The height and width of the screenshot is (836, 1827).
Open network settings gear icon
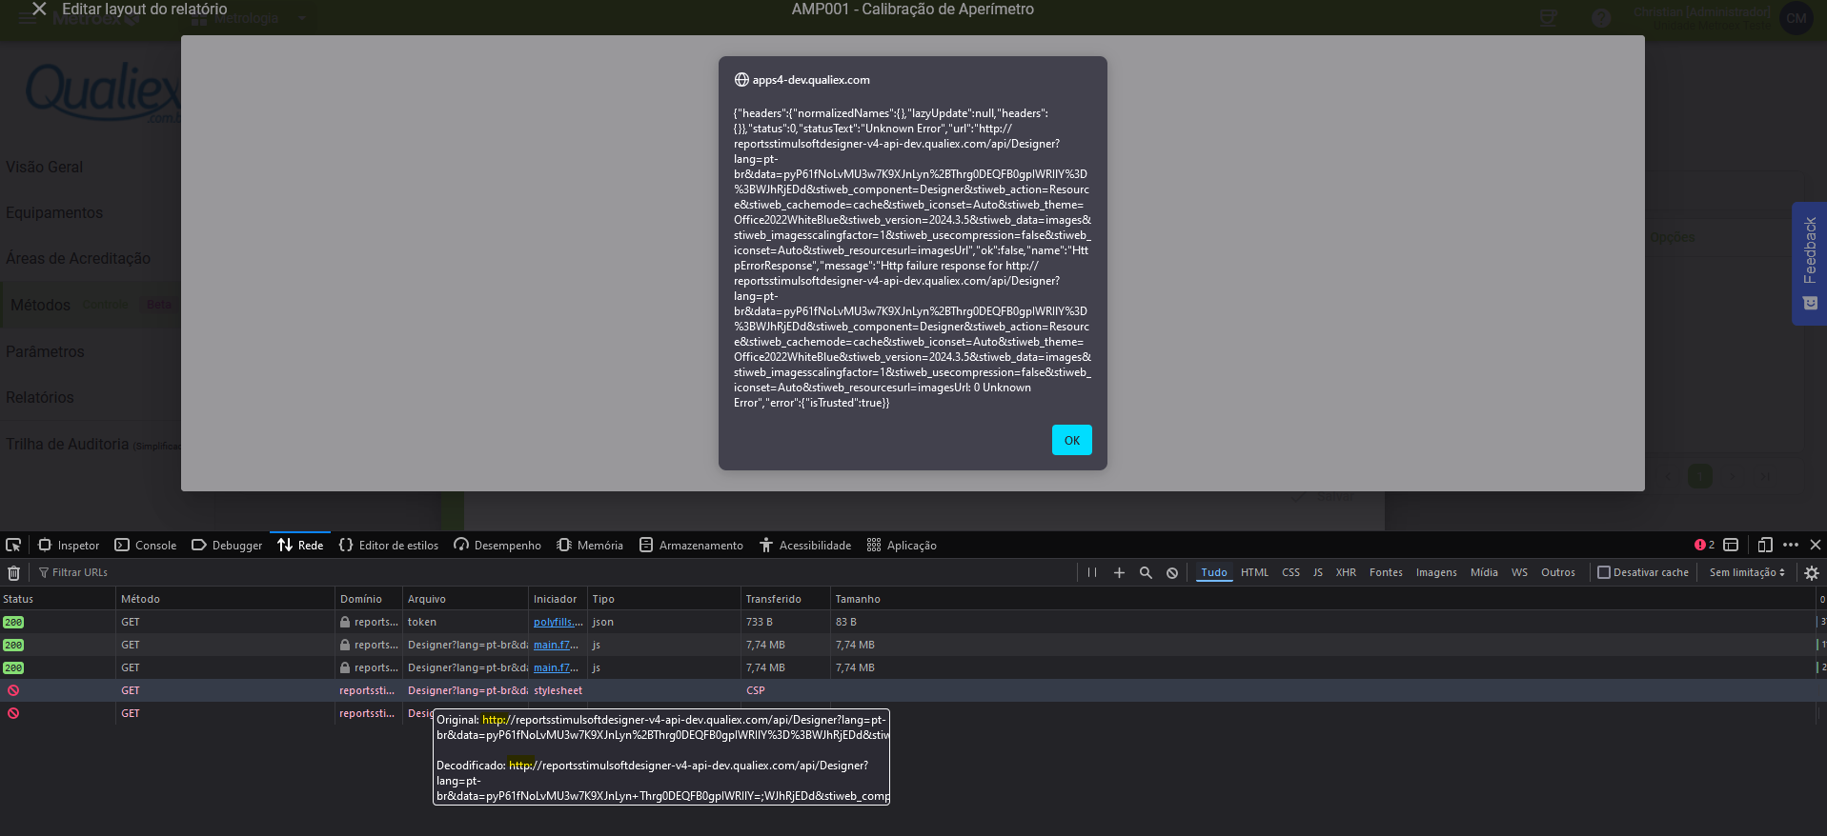point(1812,572)
